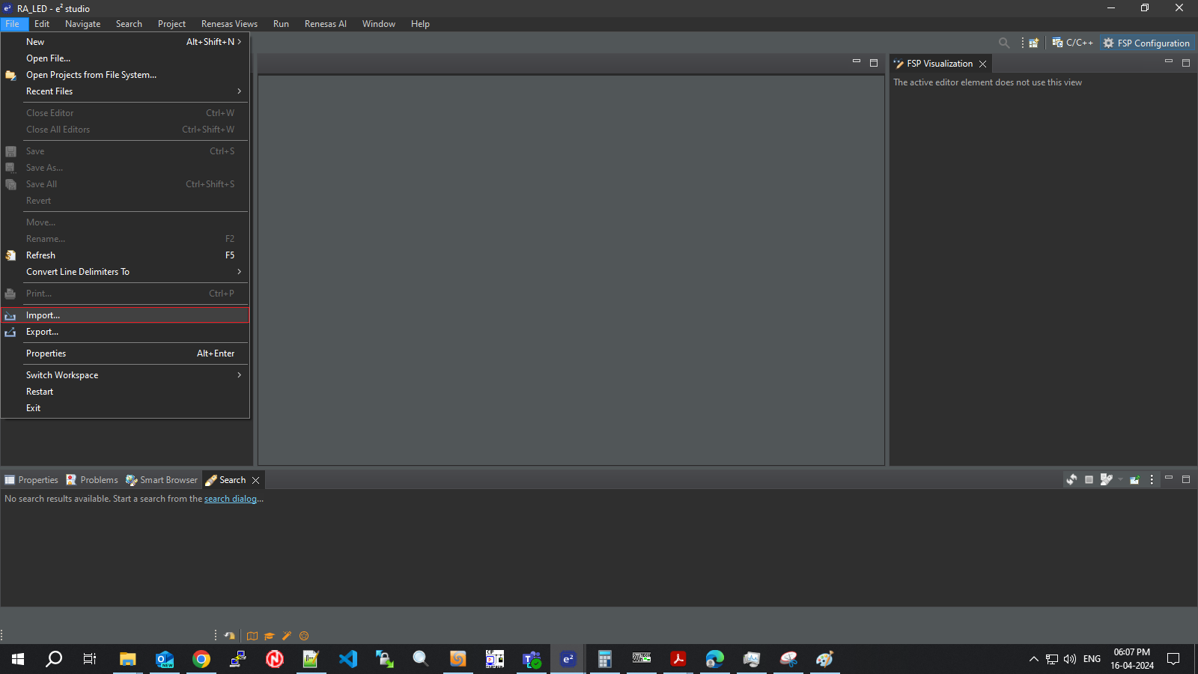
Task: Click the star badge icon in status bar
Action: (304, 636)
